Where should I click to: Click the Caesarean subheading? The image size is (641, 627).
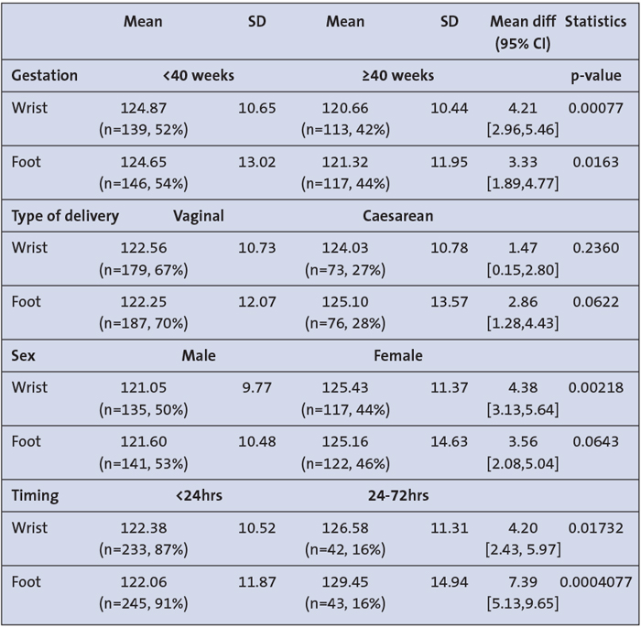397,216
